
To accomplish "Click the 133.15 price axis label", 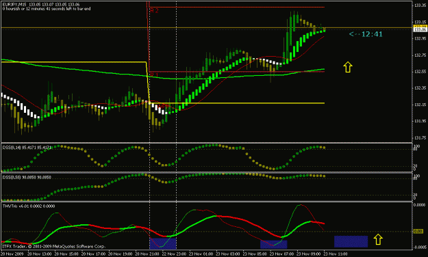I will [x=420, y=22].
